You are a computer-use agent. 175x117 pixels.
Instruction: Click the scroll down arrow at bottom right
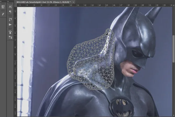[174, 115]
